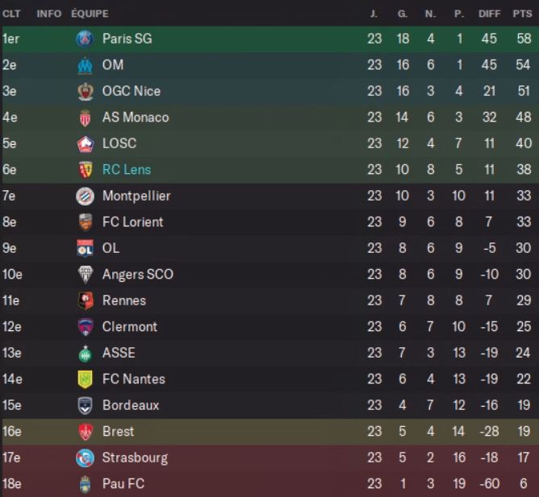Viewport: 539px width, 497px height.
Task: Click the AS Monaco badge
Action: pos(85,118)
